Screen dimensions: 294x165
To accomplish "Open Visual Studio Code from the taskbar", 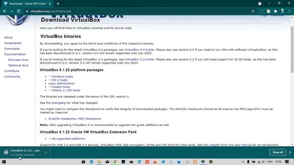I will 163,162.
